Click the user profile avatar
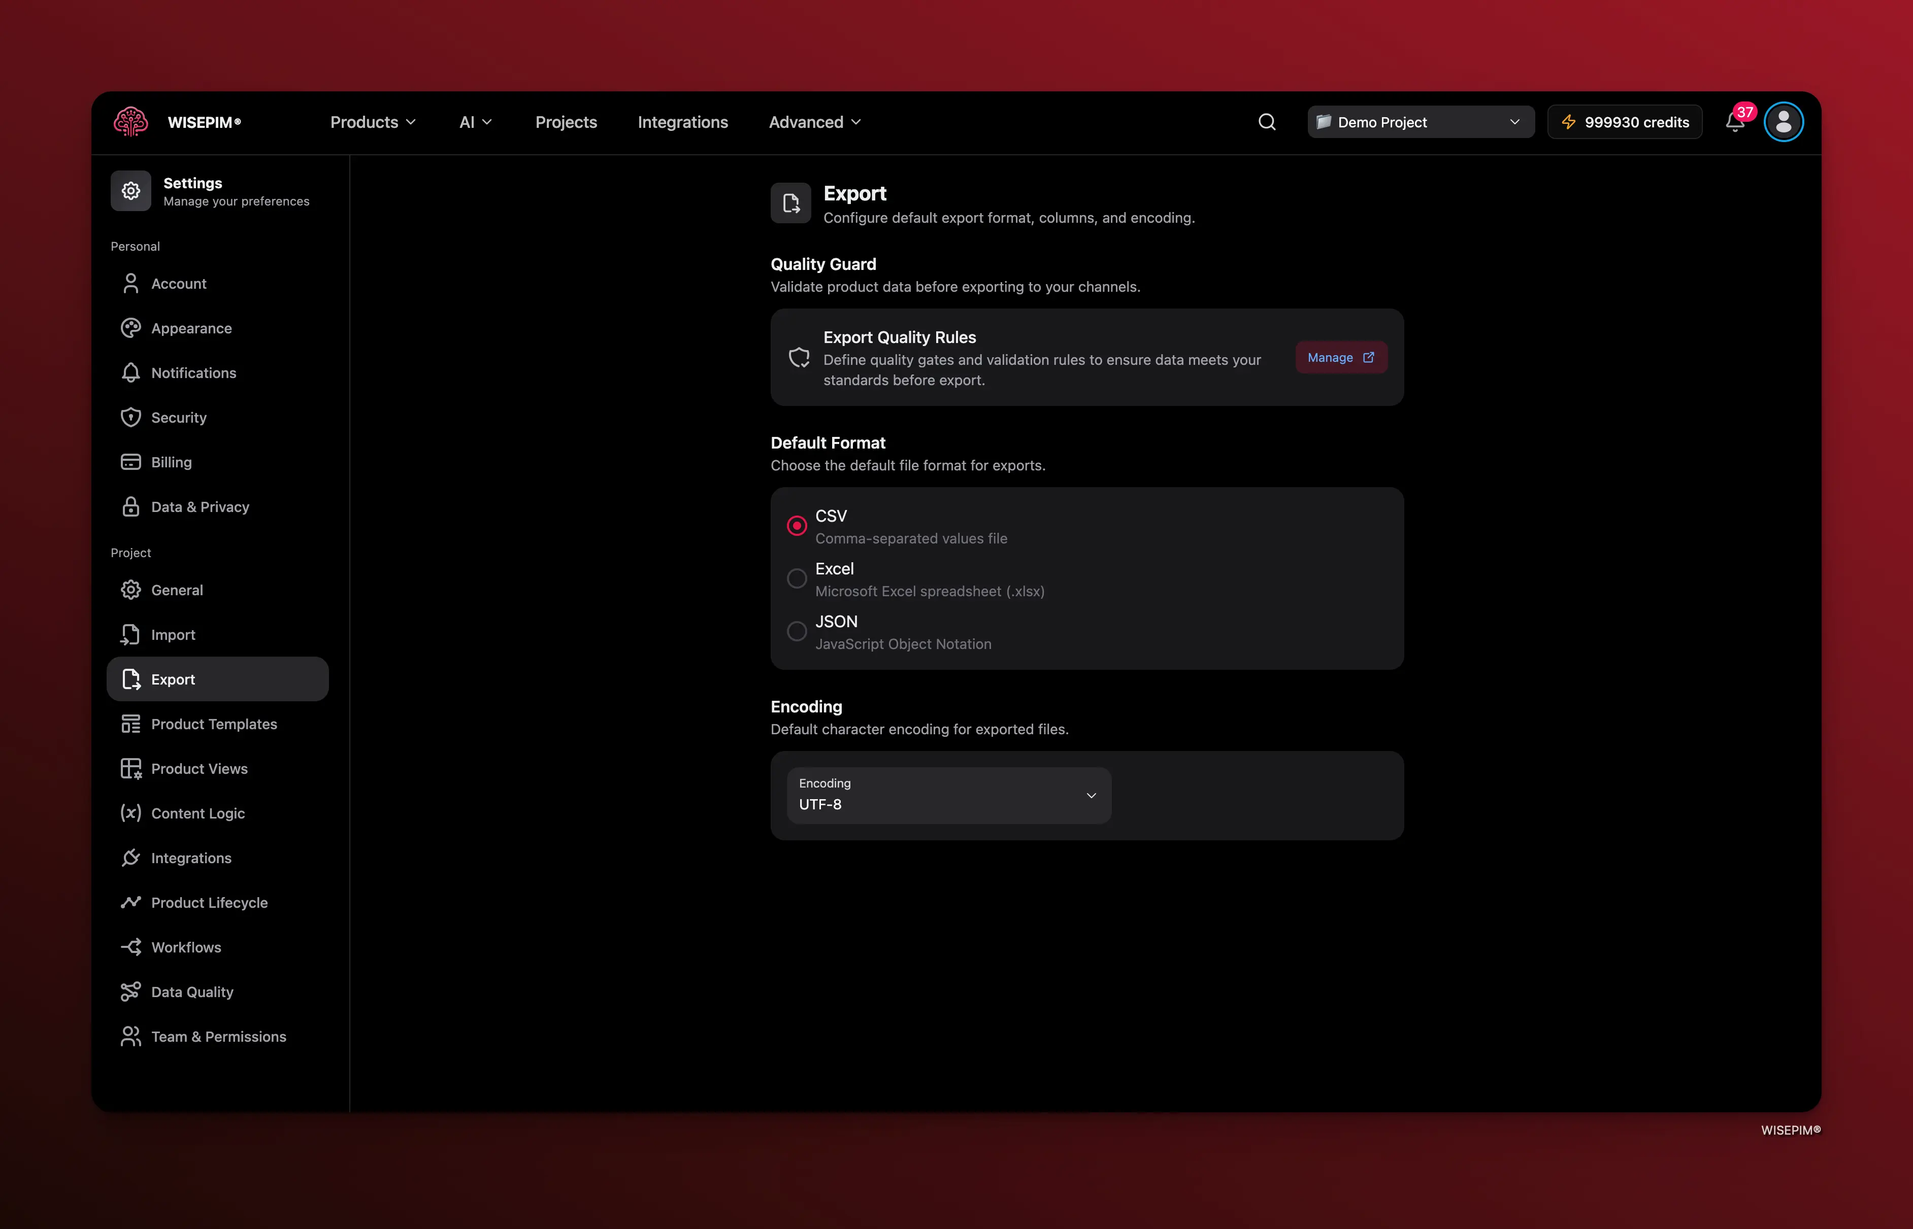1913x1229 pixels. pos(1783,122)
